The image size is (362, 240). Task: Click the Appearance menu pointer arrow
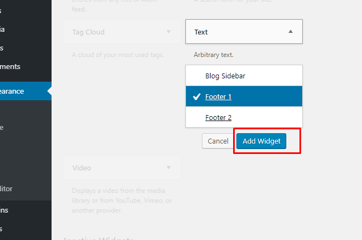coord(49,91)
